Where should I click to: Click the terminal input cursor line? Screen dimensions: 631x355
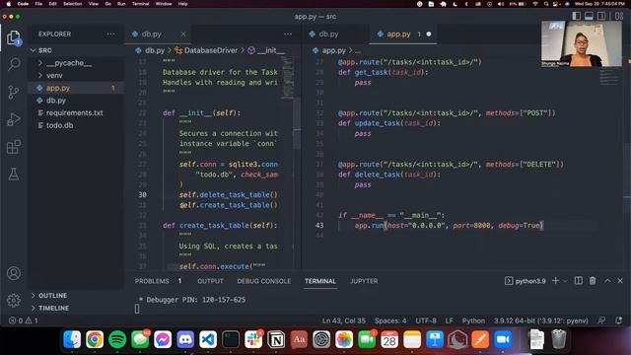(x=137, y=309)
